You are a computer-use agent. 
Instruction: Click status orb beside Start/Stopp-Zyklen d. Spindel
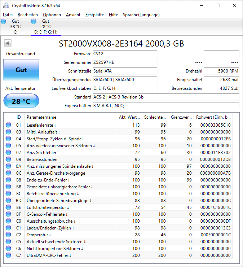tap(8, 139)
